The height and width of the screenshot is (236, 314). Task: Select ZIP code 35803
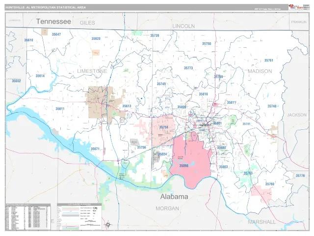point(223,167)
